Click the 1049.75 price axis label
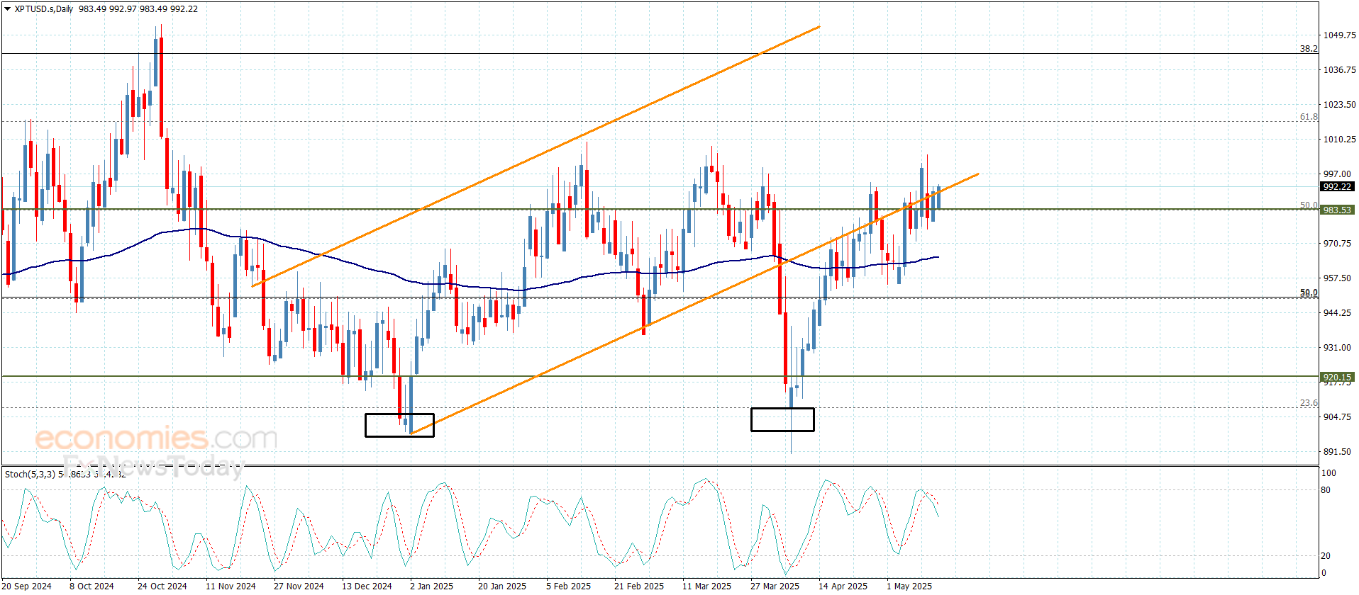Screen dimensions: 1359x595 [1339, 35]
